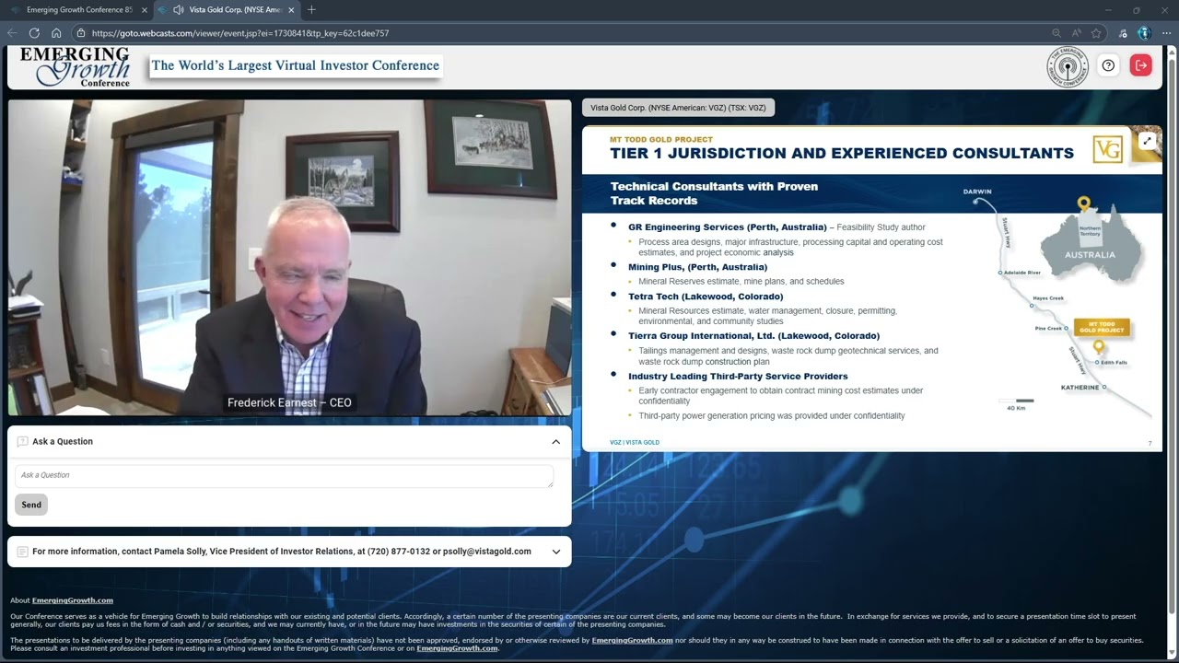Focus the Ask a Question text box
The image size is (1179, 663).
[284, 476]
